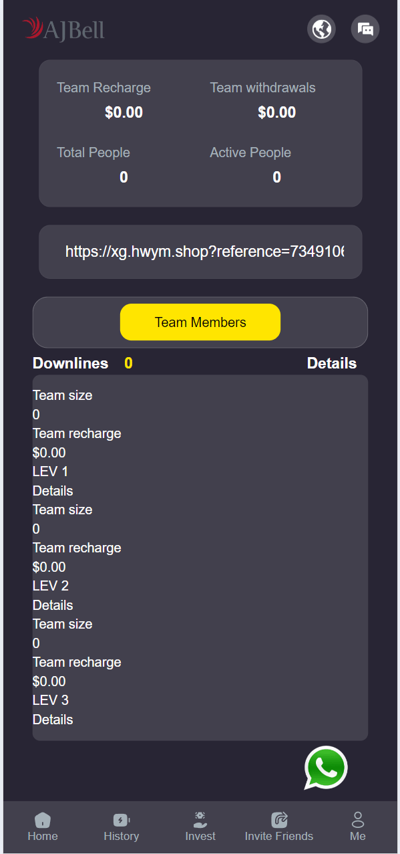This screenshot has width=400, height=854.
Task: Click the Active People count
Action: pos(277,177)
